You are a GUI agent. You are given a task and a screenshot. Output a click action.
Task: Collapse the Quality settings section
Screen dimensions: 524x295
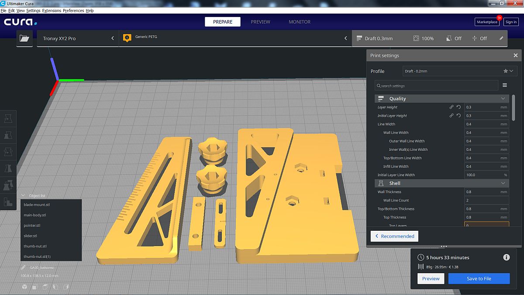coord(503,99)
